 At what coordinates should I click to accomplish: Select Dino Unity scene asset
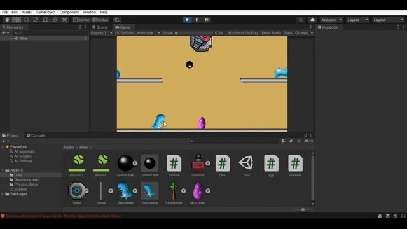click(247, 165)
